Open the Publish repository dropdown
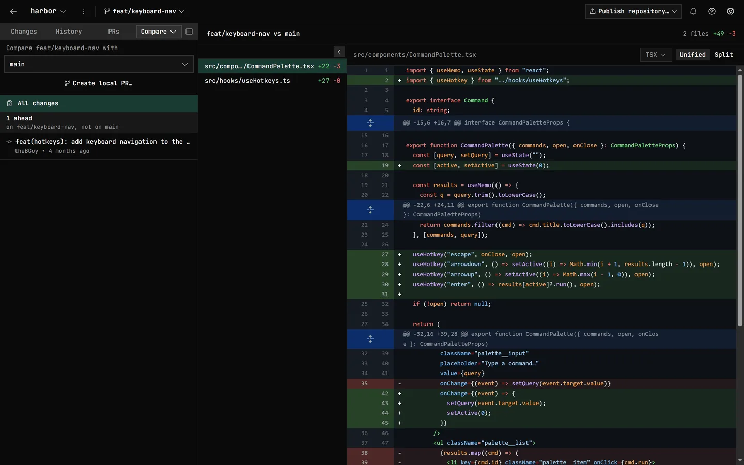 [x=633, y=11]
